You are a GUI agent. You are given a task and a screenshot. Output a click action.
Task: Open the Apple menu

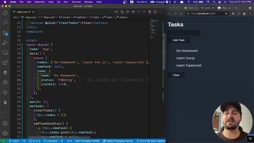[x=5, y=2]
